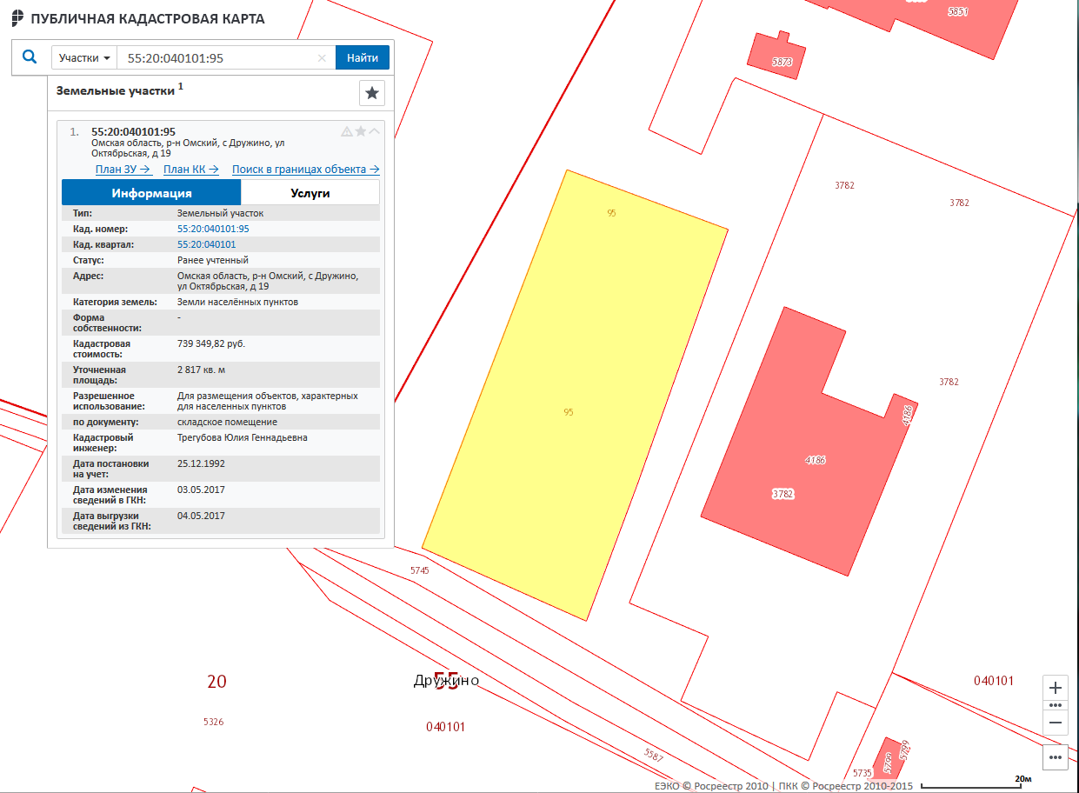This screenshot has height=793, width=1079.
Task: Click the warning triangle icon on result 1
Action: click(347, 131)
